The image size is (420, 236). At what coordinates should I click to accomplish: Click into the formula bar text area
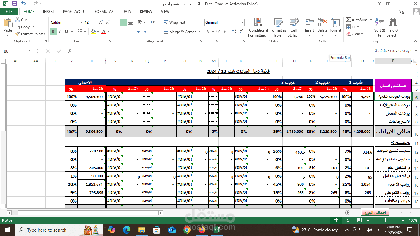click(x=244, y=51)
